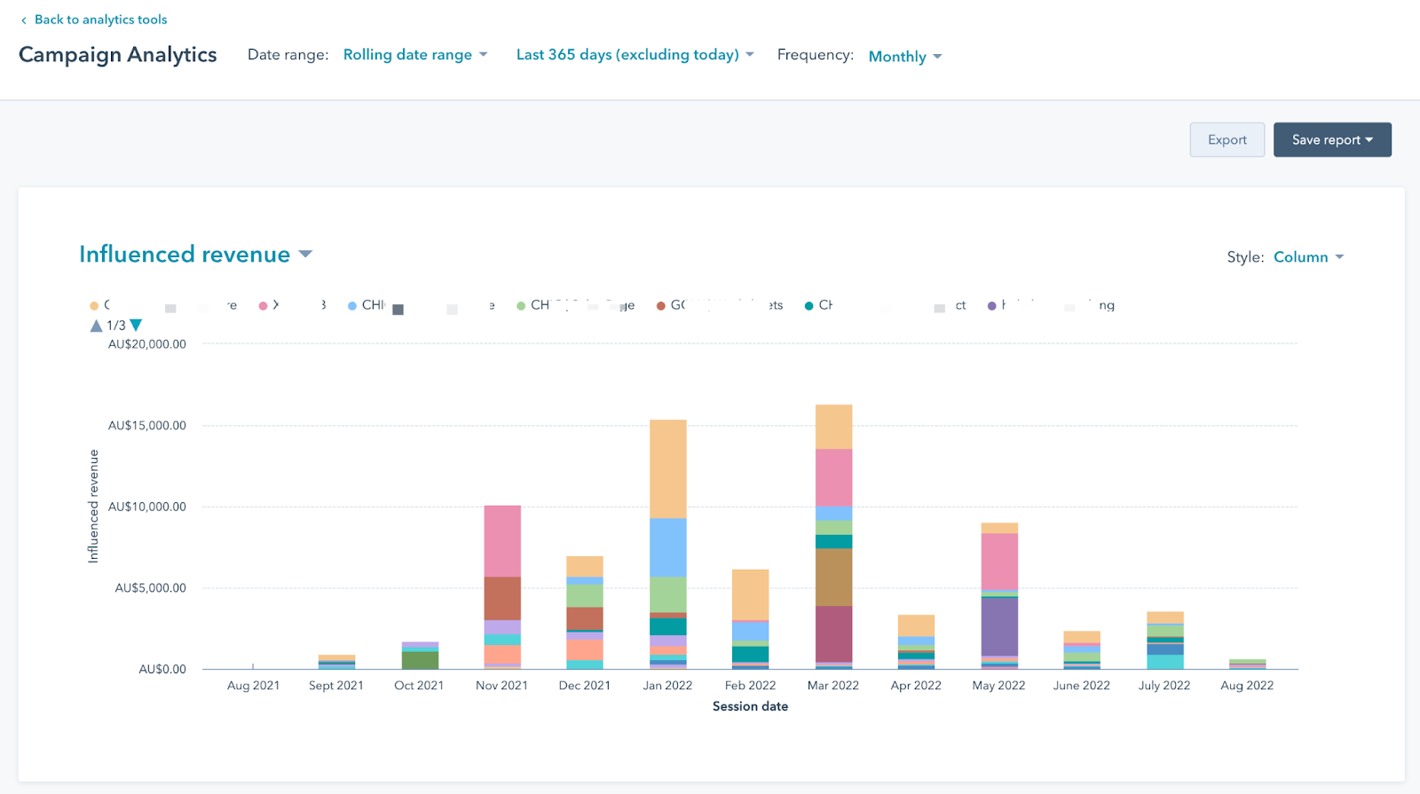
Task: Go back to analytics tools
Action: 100,20
